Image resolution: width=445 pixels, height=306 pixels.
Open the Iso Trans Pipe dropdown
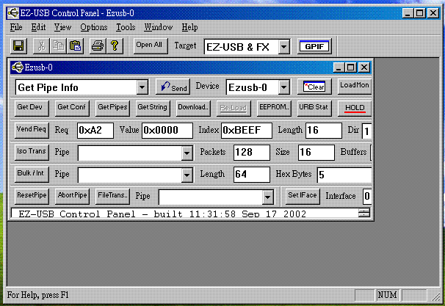coord(187,153)
